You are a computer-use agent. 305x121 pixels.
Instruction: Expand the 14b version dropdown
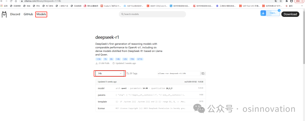[110, 73]
